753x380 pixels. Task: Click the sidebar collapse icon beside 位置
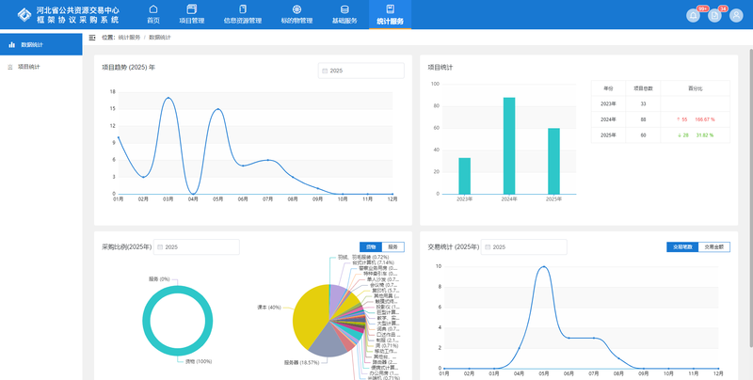click(x=91, y=38)
